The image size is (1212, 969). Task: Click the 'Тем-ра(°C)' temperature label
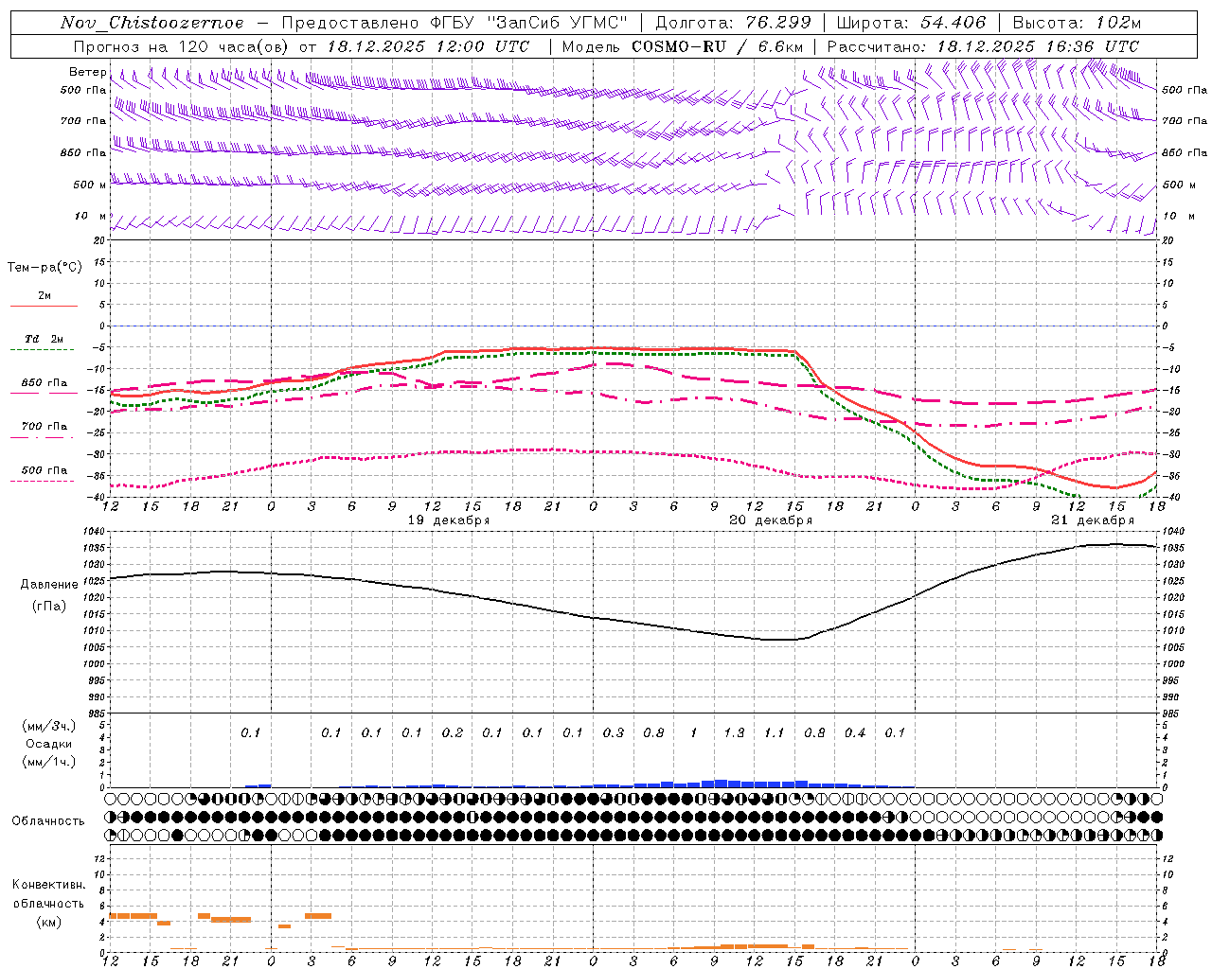coord(45,268)
